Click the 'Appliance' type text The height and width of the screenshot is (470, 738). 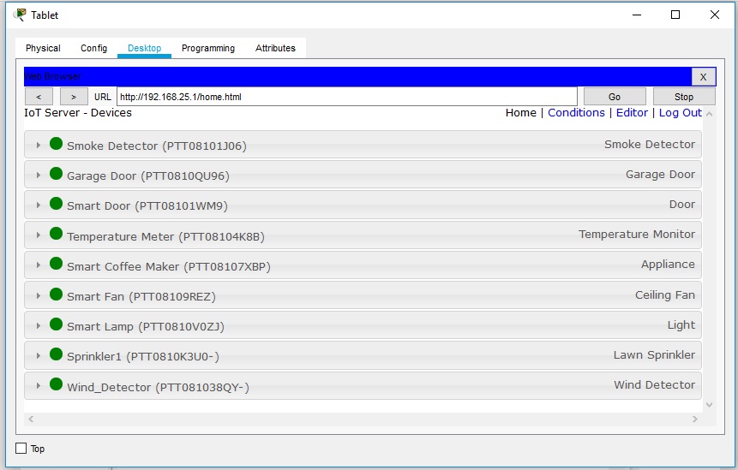(x=668, y=265)
